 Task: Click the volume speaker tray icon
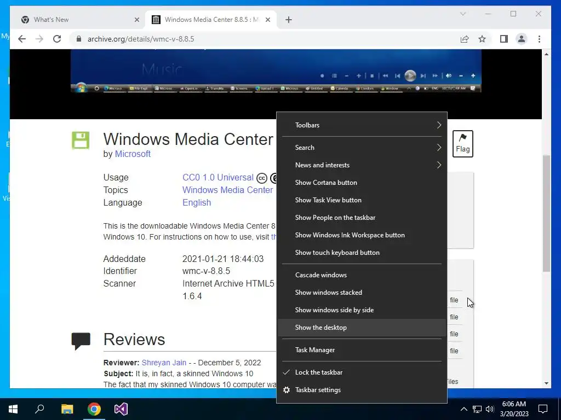(490, 409)
